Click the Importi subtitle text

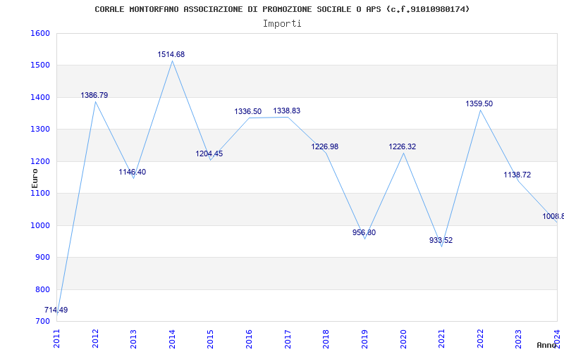coord(282,23)
